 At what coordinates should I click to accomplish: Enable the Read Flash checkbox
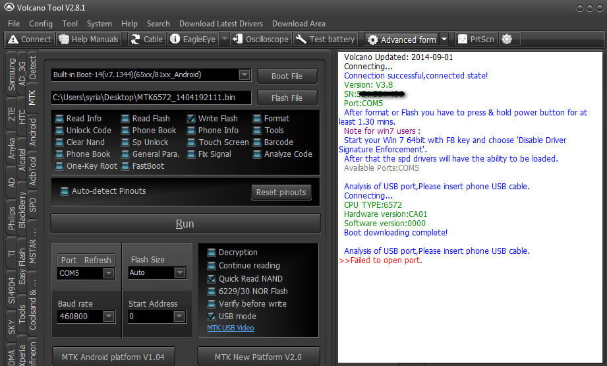(125, 119)
